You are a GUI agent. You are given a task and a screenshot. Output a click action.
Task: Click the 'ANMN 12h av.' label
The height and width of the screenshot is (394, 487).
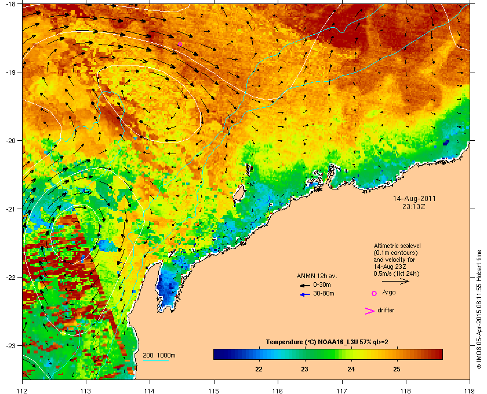point(317,276)
